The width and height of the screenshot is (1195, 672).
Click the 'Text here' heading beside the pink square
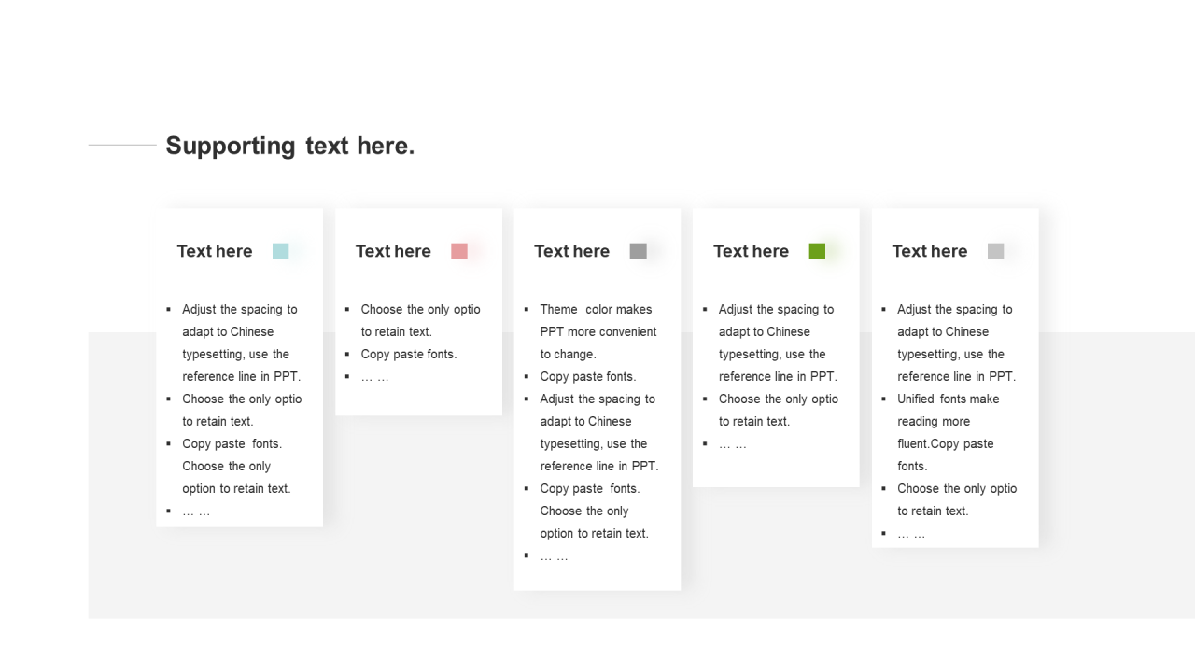[x=393, y=251]
